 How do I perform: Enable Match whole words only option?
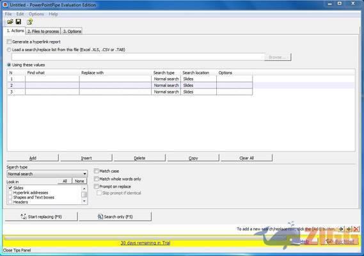pyautogui.click(x=97, y=179)
